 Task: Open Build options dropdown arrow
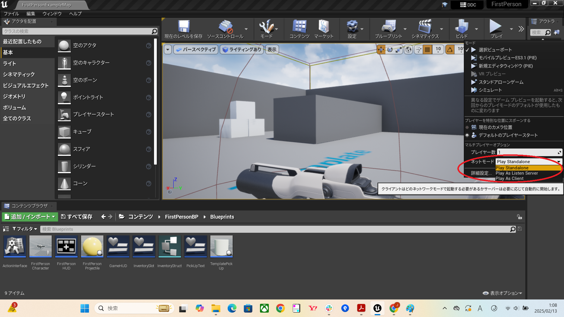pos(476,29)
